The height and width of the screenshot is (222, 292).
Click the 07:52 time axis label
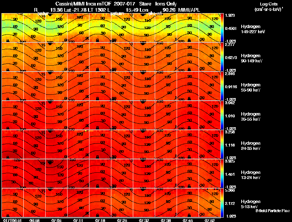(x=210, y=220)
